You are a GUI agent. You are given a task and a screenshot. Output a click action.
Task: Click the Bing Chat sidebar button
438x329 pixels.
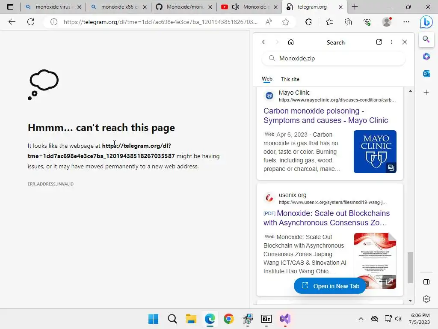pos(426,22)
